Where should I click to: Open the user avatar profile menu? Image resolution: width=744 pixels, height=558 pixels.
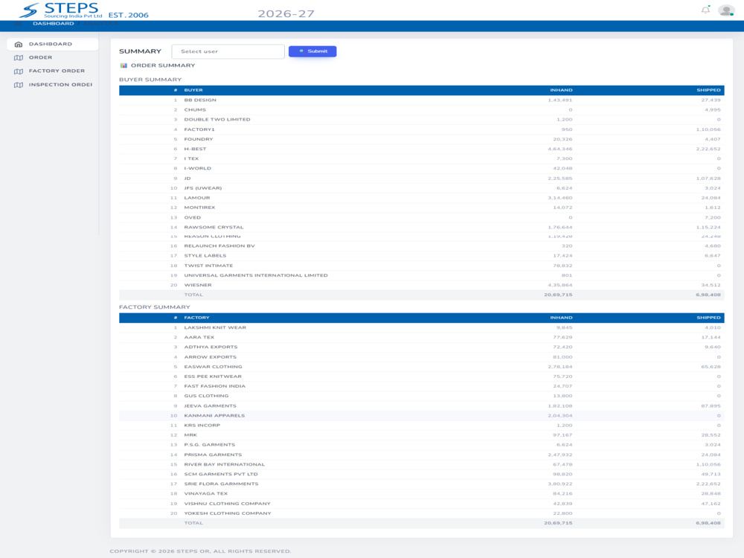[726, 10]
